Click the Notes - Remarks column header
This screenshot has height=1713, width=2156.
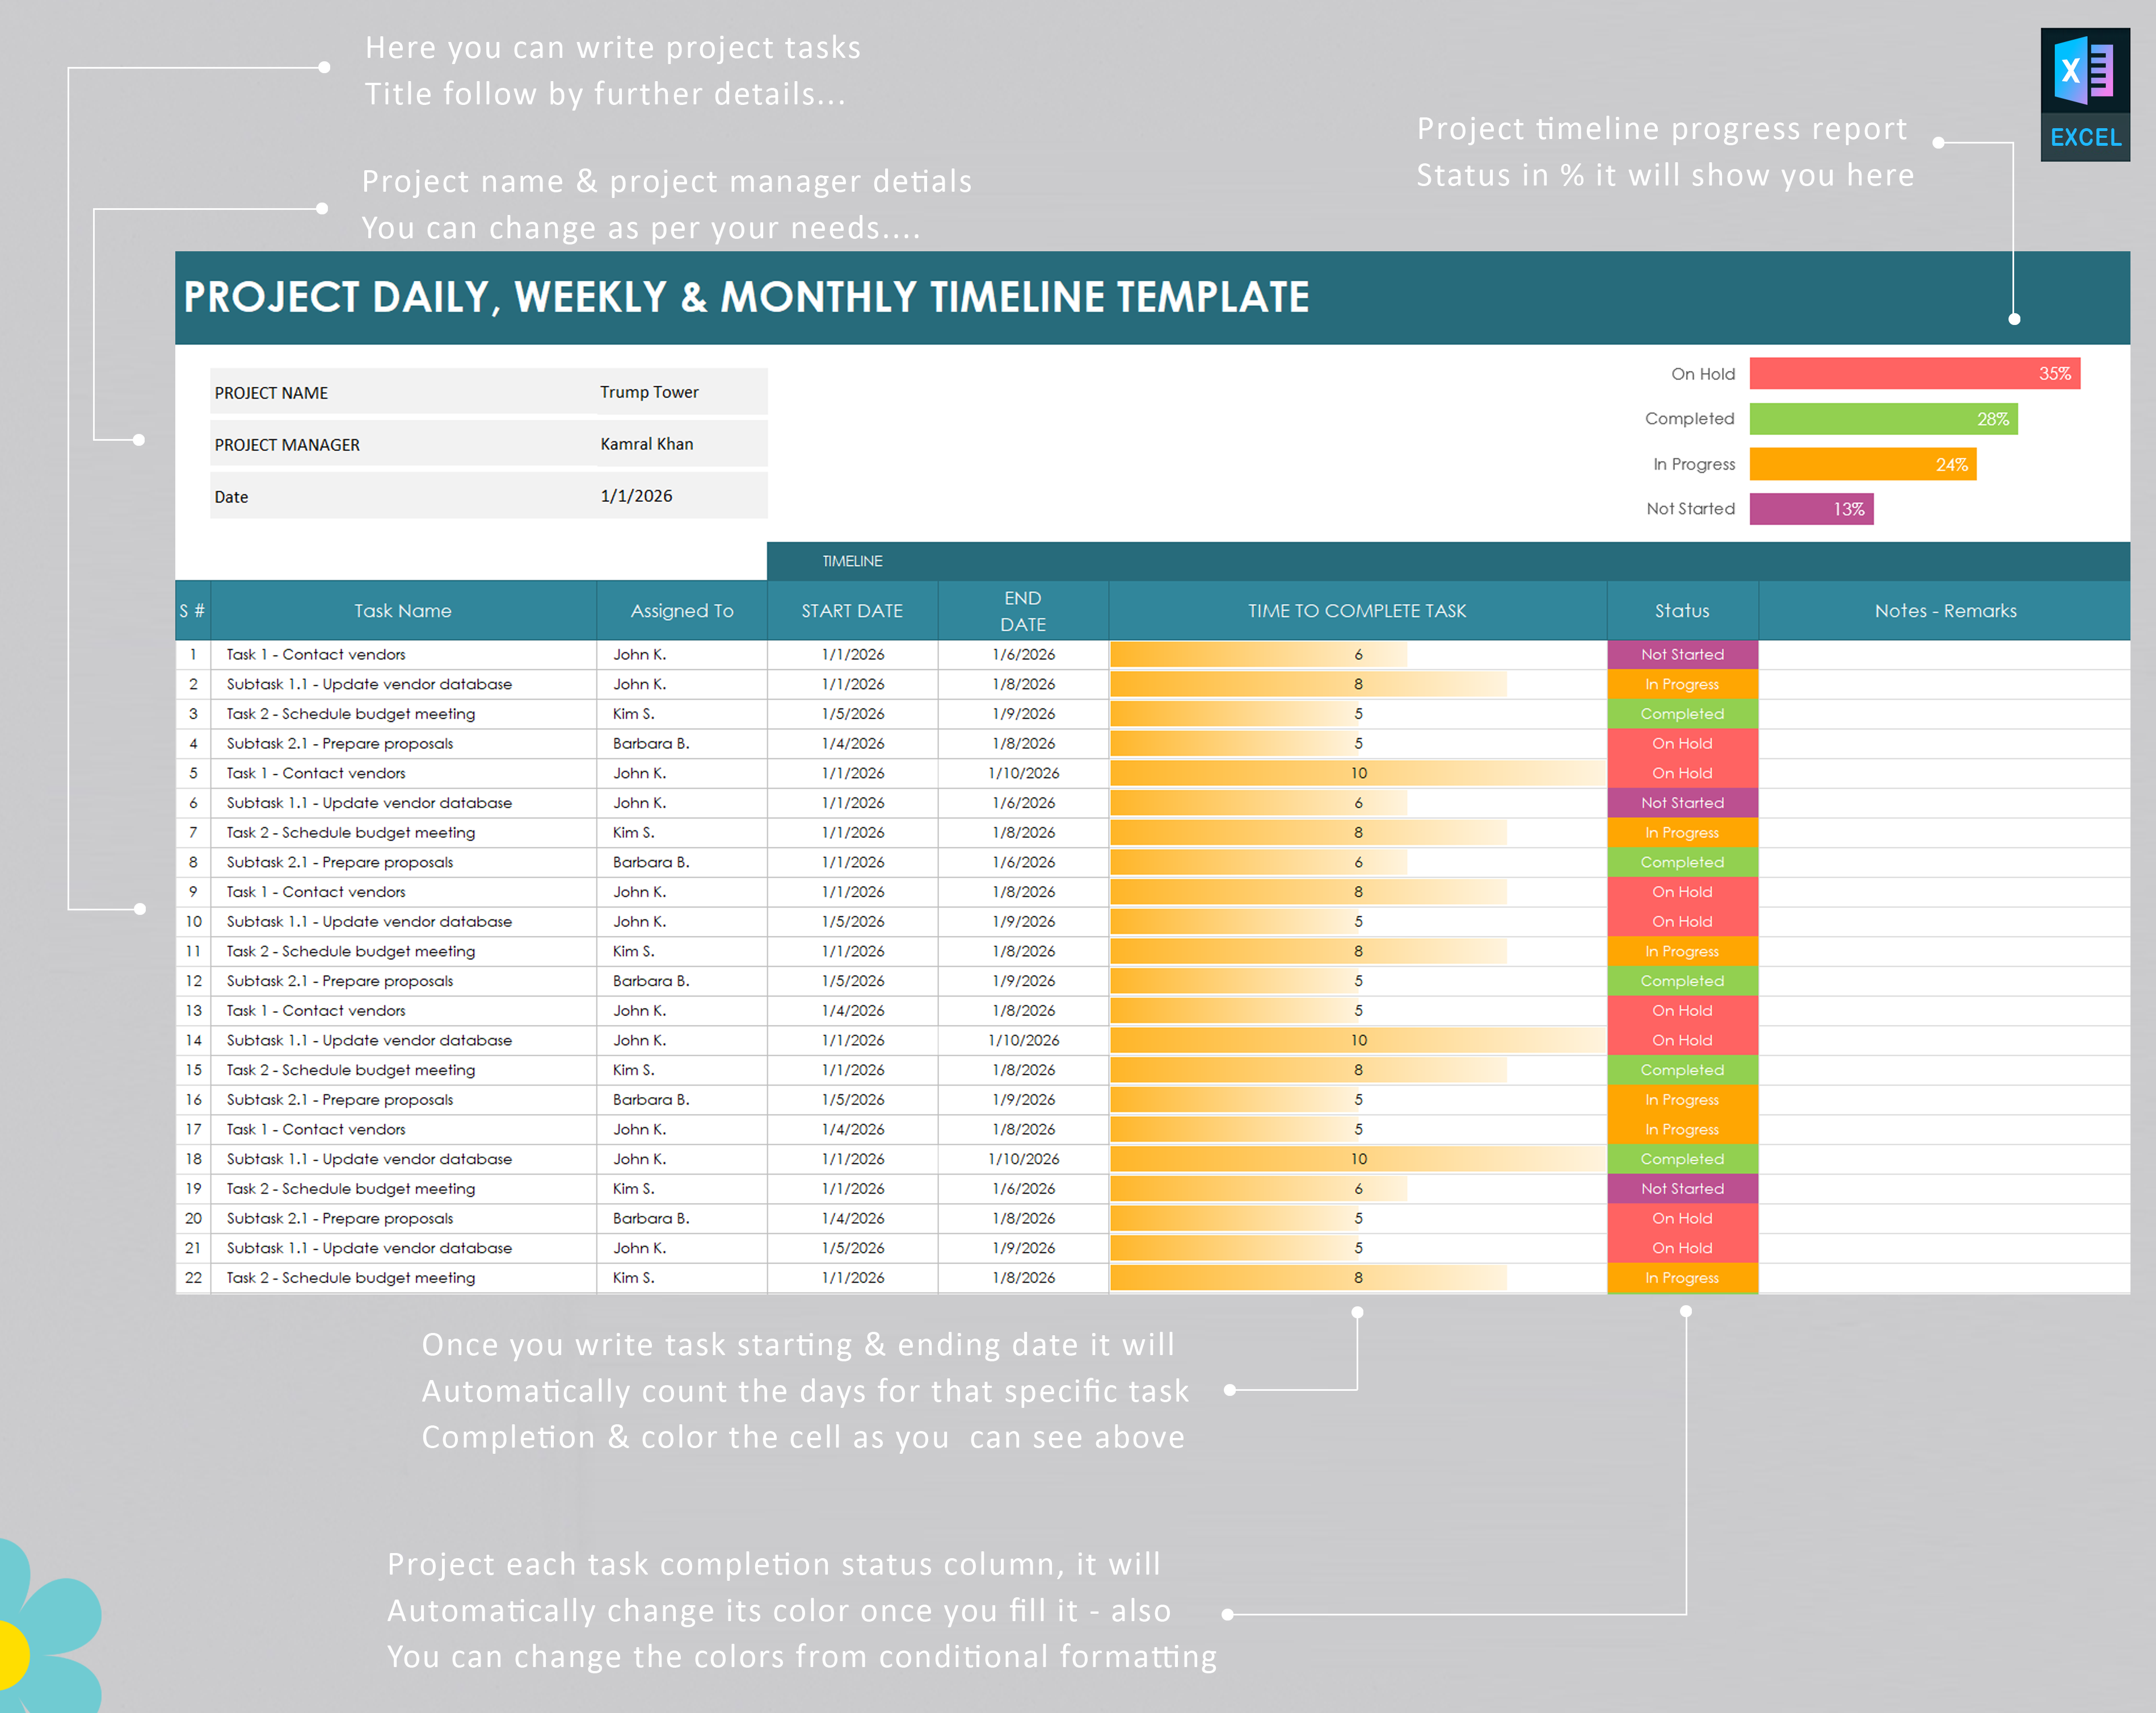[1945, 610]
